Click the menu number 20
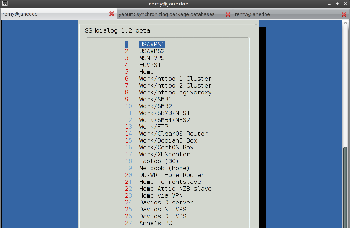This screenshot has height=228, width=350. click(128, 175)
